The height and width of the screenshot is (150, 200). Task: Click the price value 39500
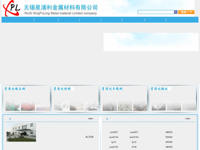coord(169,132)
